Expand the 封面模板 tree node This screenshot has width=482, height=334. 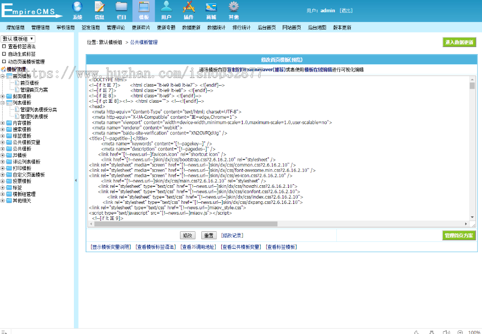pyautogui.click(x=3, y=96)
